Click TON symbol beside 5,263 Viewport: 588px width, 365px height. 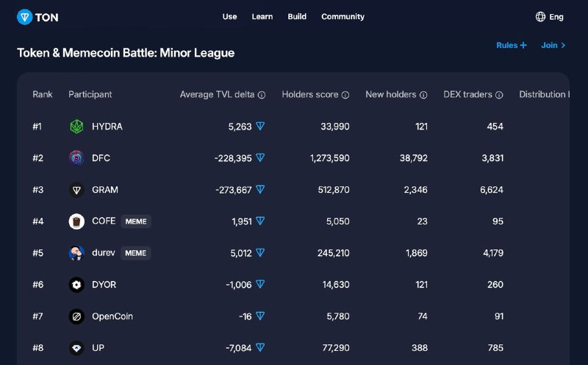click(x=260, y=126)
